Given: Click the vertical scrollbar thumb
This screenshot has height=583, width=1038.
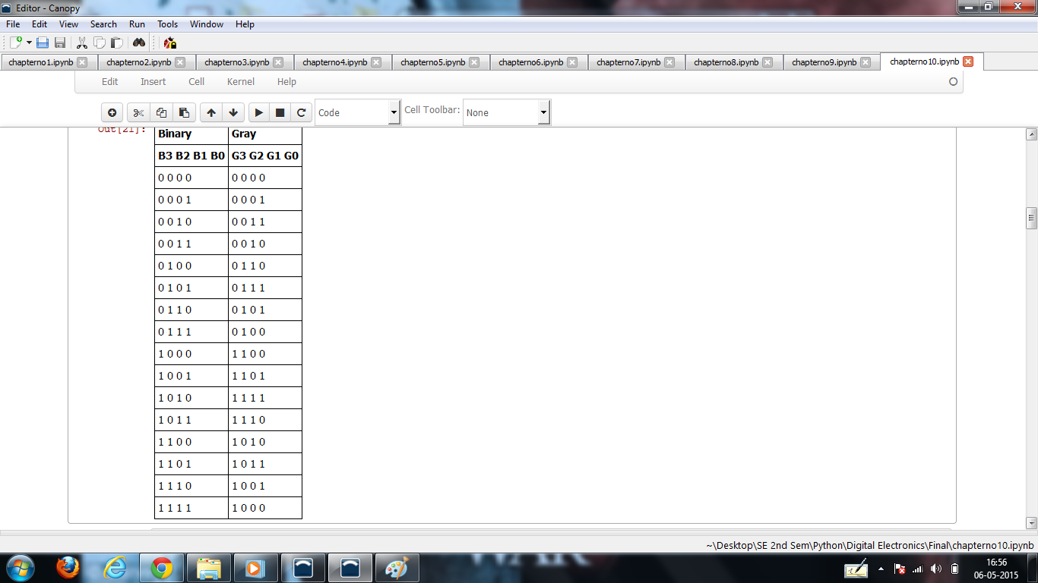Looking at the screenshot, I should point(1031,218).
